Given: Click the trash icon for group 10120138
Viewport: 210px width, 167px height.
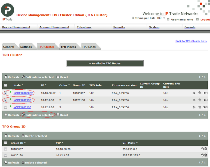Looking at the screenshot, I should coord(206,155).
